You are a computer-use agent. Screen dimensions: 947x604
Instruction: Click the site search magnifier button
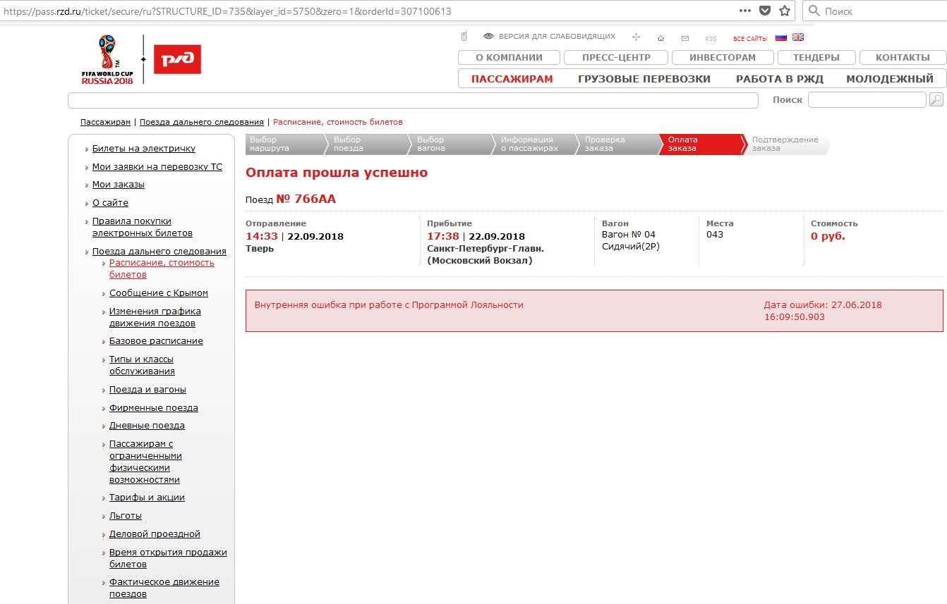936,100
